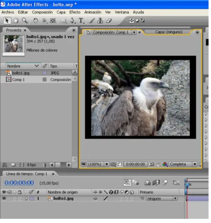Viewport: 211px width, 223px height.
Task: Open the Composición menu
Action: 42,12
